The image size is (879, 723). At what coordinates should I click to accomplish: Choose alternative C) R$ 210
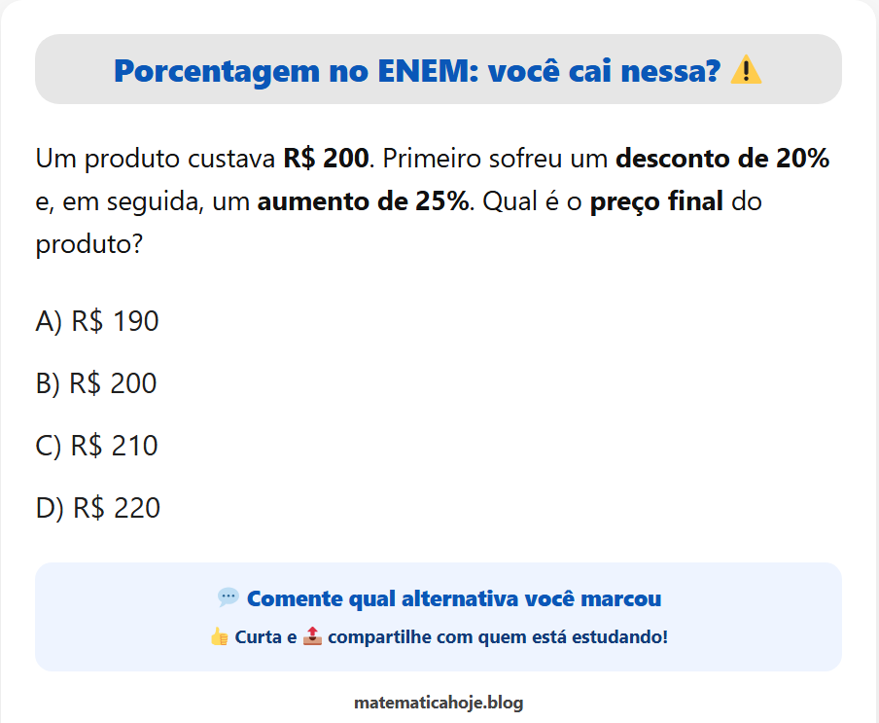click(96, 446)
